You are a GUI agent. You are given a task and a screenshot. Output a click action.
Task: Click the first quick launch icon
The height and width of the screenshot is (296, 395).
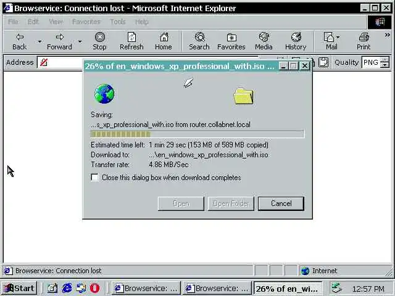coord(52,288)
